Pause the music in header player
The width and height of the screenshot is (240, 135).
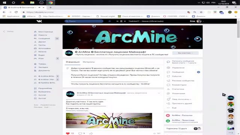(121, 21)
